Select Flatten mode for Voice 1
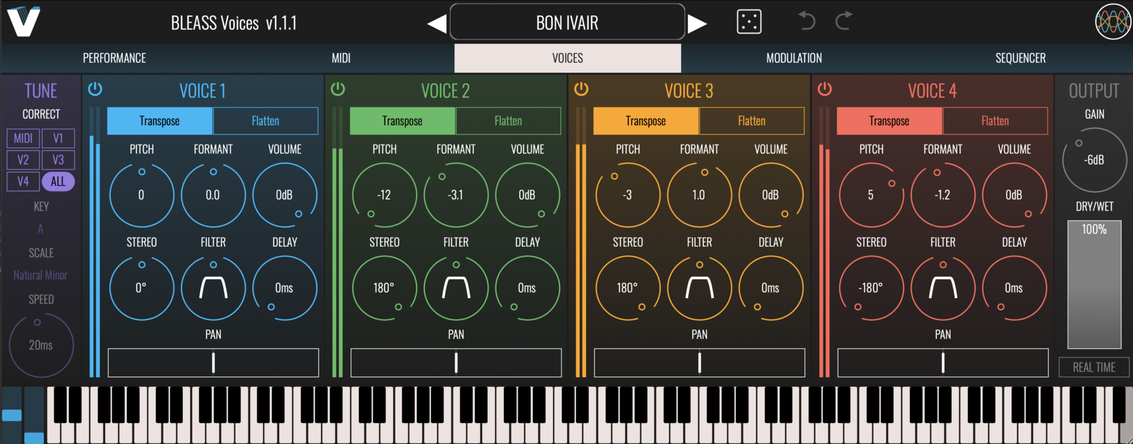The width and height of the screenshot is (1133, 444). 266,121
